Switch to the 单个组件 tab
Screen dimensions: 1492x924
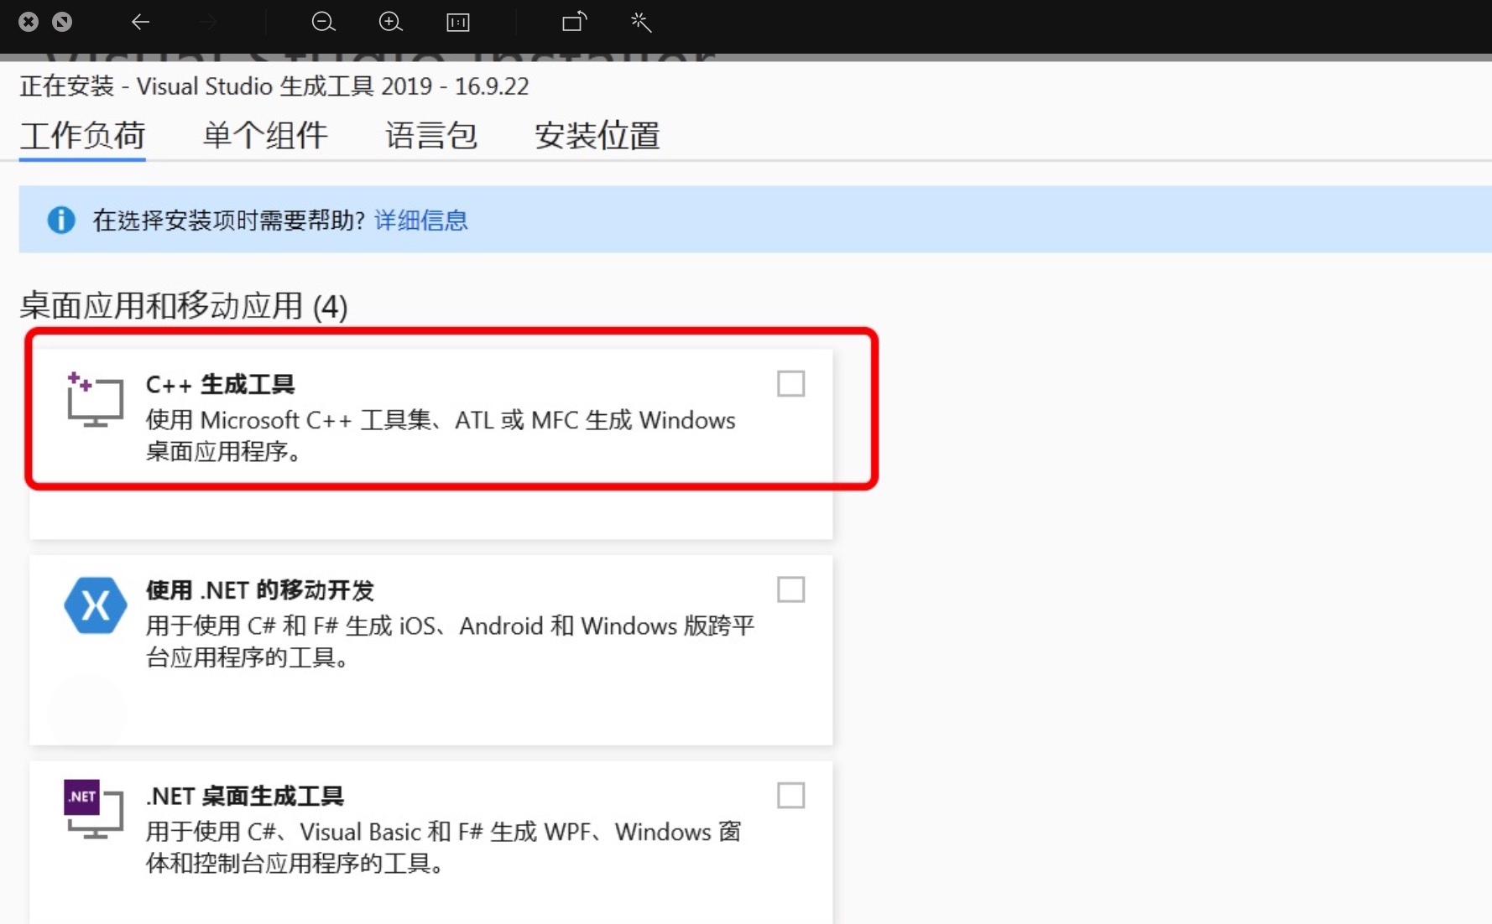(265, 135)
